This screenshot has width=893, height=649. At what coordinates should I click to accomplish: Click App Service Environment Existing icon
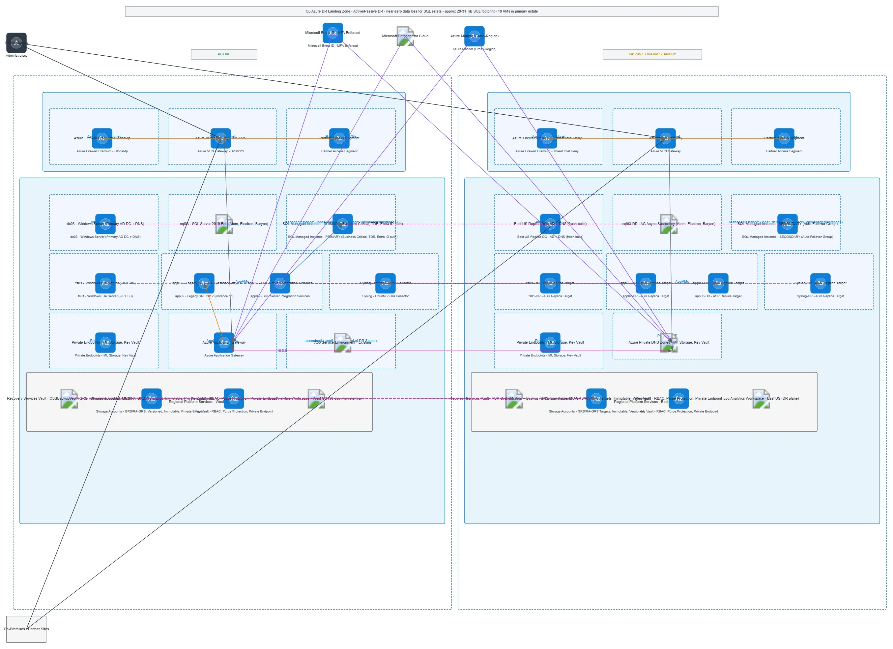[x=343, y=342]
